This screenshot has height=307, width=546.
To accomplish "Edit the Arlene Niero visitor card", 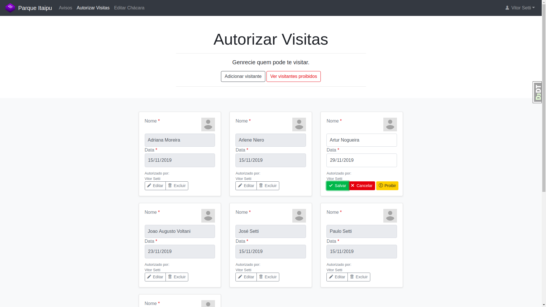I will [x=246, y=186].
